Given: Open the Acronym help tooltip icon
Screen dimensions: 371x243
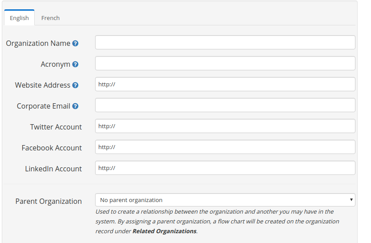Looking at the screenshot, I should pos(75,64).
